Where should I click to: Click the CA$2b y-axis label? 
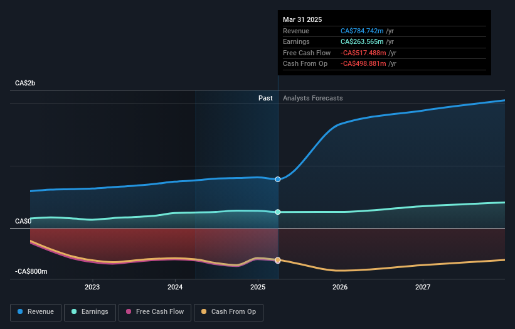tap(25, 83)
